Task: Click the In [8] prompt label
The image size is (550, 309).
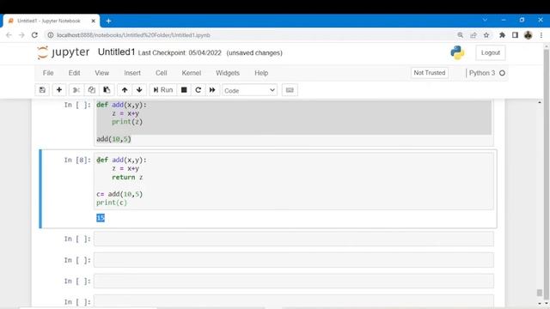Action: 77,161
